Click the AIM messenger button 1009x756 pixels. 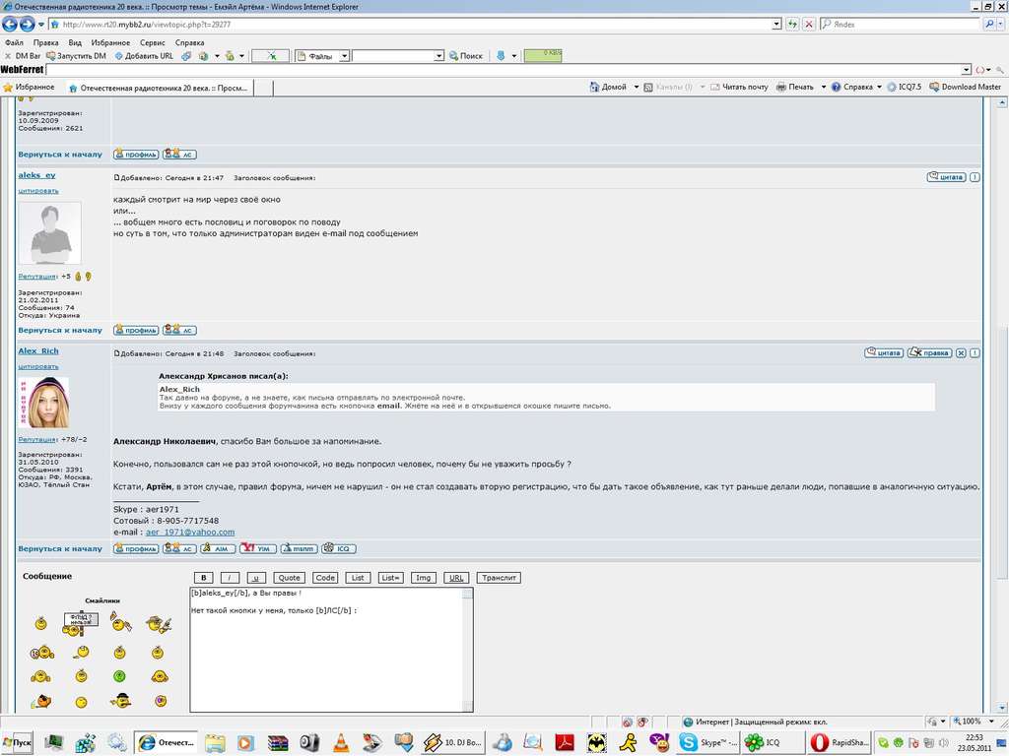pyautogui.click(x=218, y=548)
